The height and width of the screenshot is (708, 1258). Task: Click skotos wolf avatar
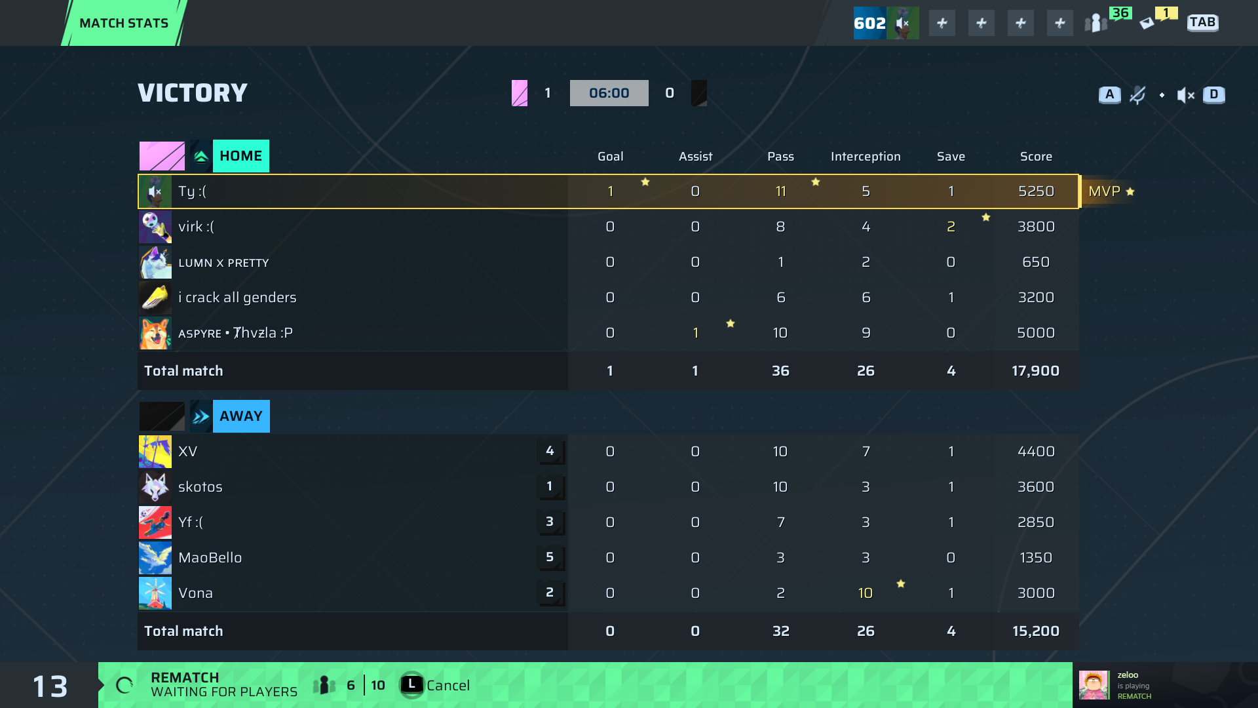coord(155,487)
